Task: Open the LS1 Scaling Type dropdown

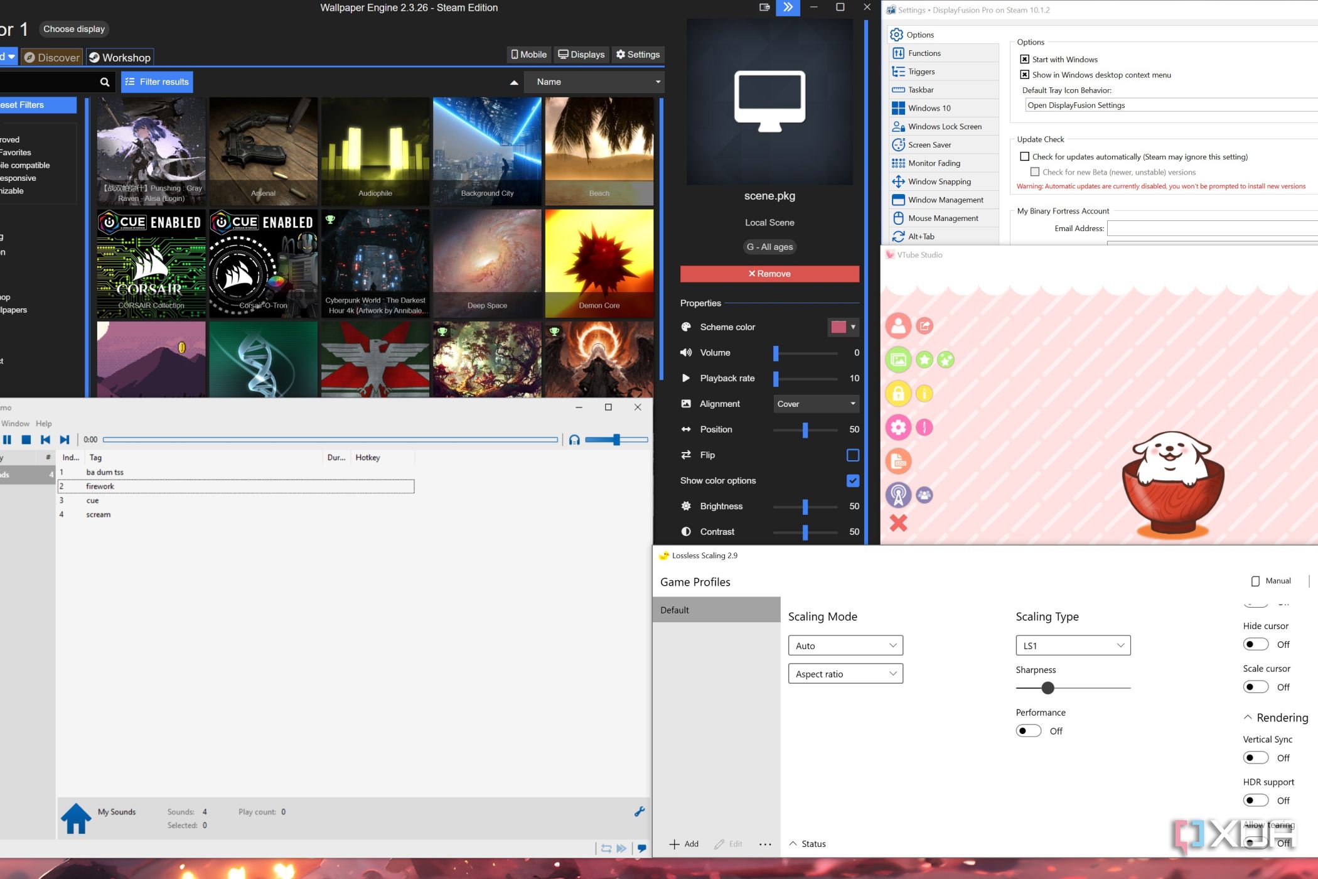Action: click(1072, 645)
